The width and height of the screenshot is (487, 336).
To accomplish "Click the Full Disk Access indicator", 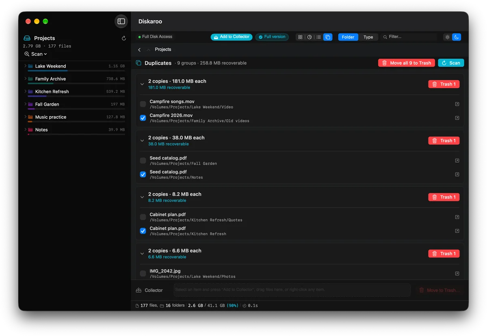I will click(x=155, y=37).
